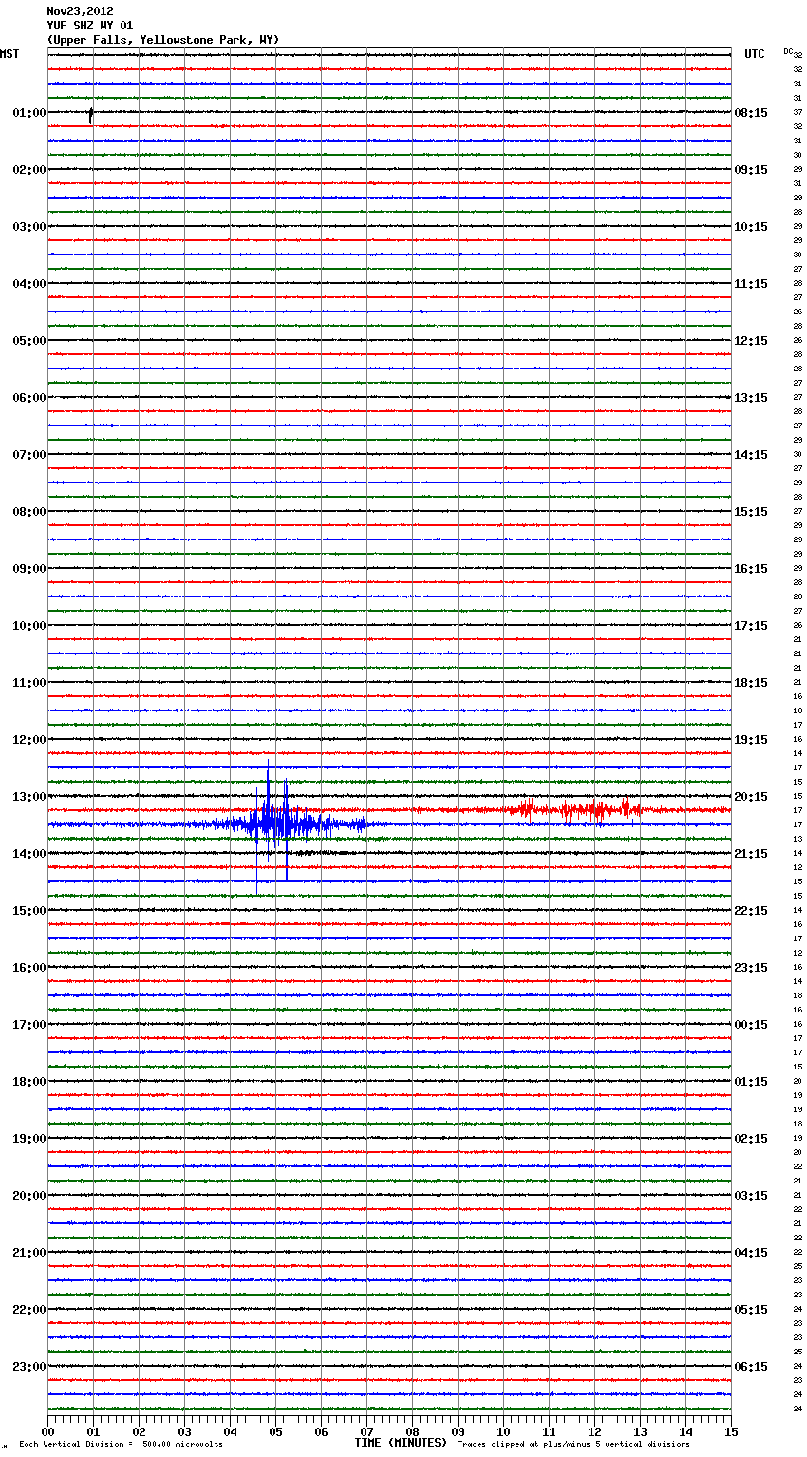Select the 12:00 MST time label
The width and height of the screenshot is (807, 1457).
(28, 740)
